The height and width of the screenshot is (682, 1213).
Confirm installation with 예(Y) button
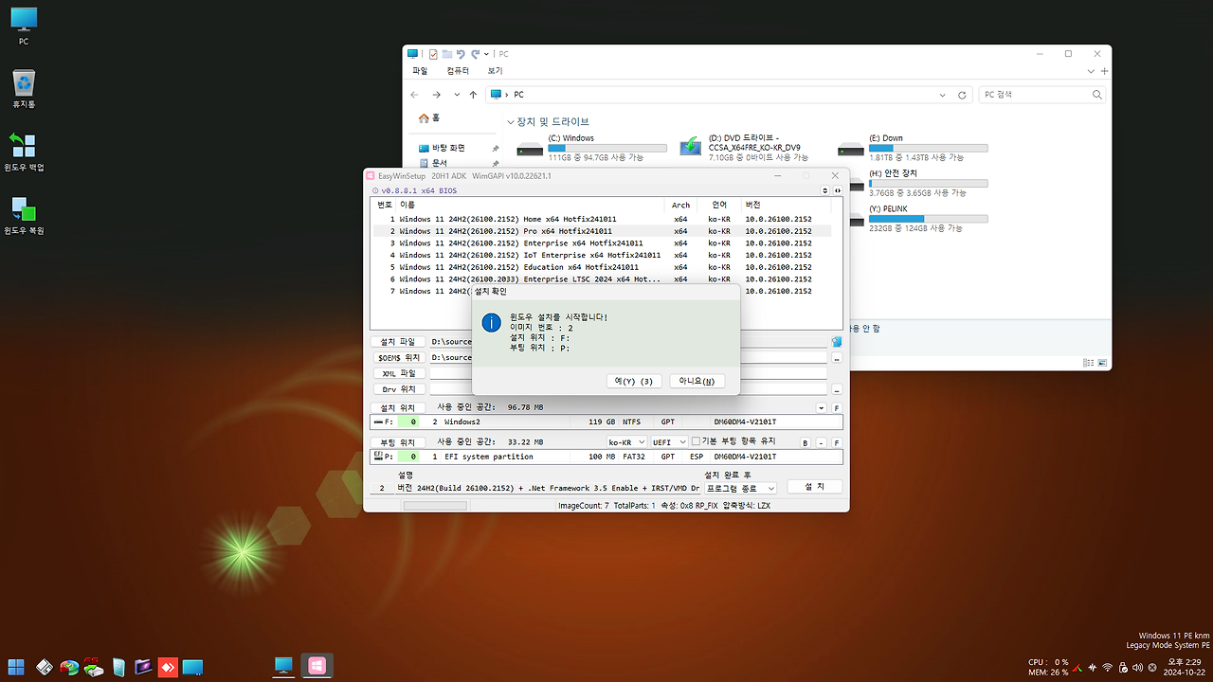click(634, 381)
